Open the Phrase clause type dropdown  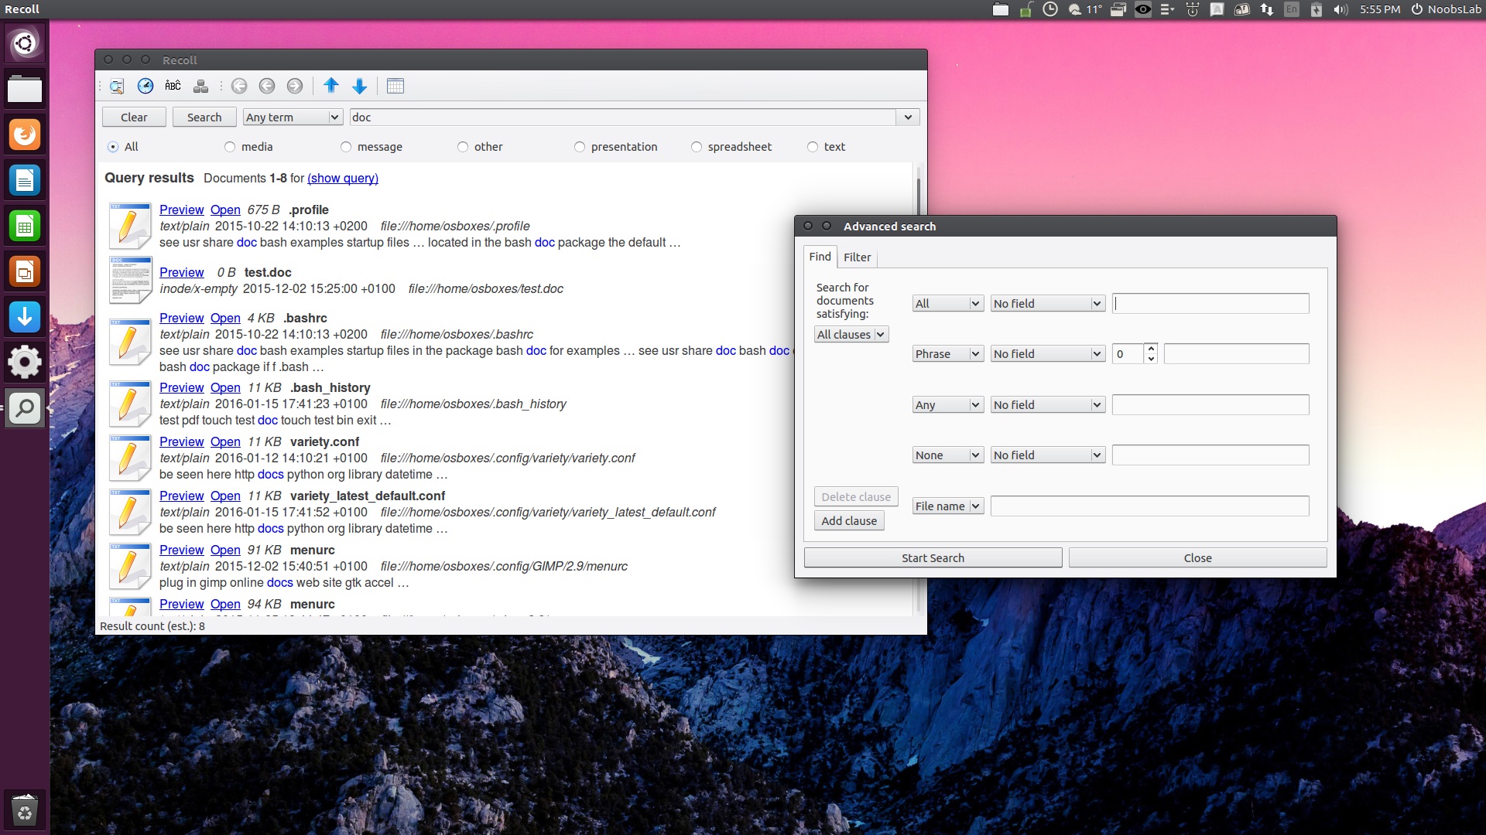pos(947,353)
